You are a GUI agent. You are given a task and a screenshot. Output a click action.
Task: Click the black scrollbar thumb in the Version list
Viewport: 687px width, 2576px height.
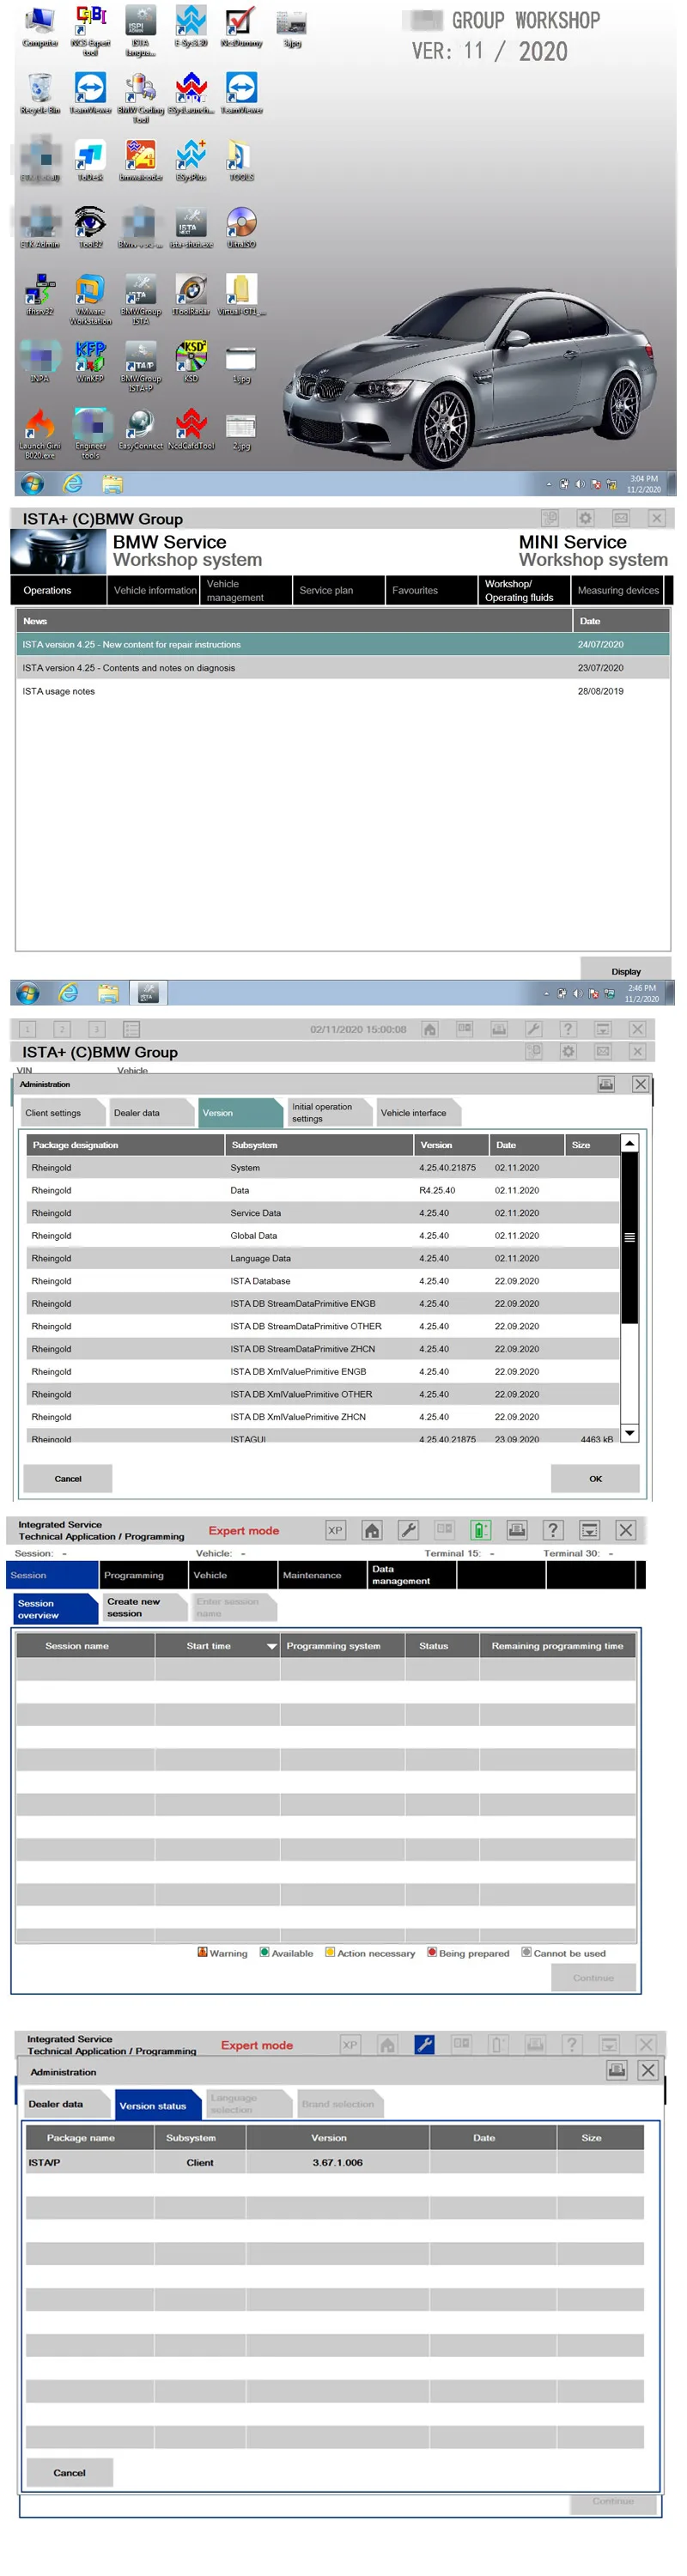[629, 1238]
